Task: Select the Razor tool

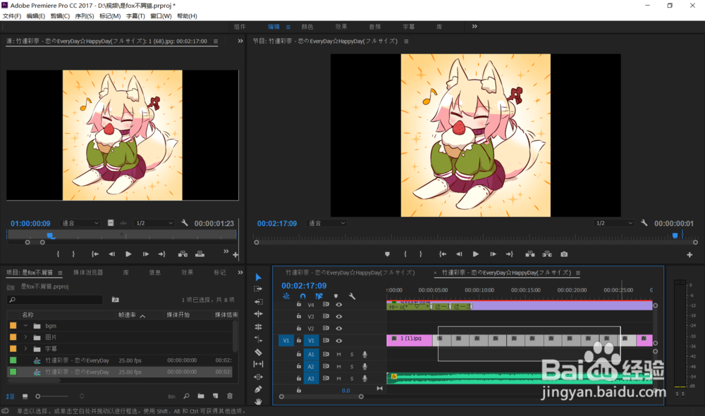Action: (x=258, y=352)
